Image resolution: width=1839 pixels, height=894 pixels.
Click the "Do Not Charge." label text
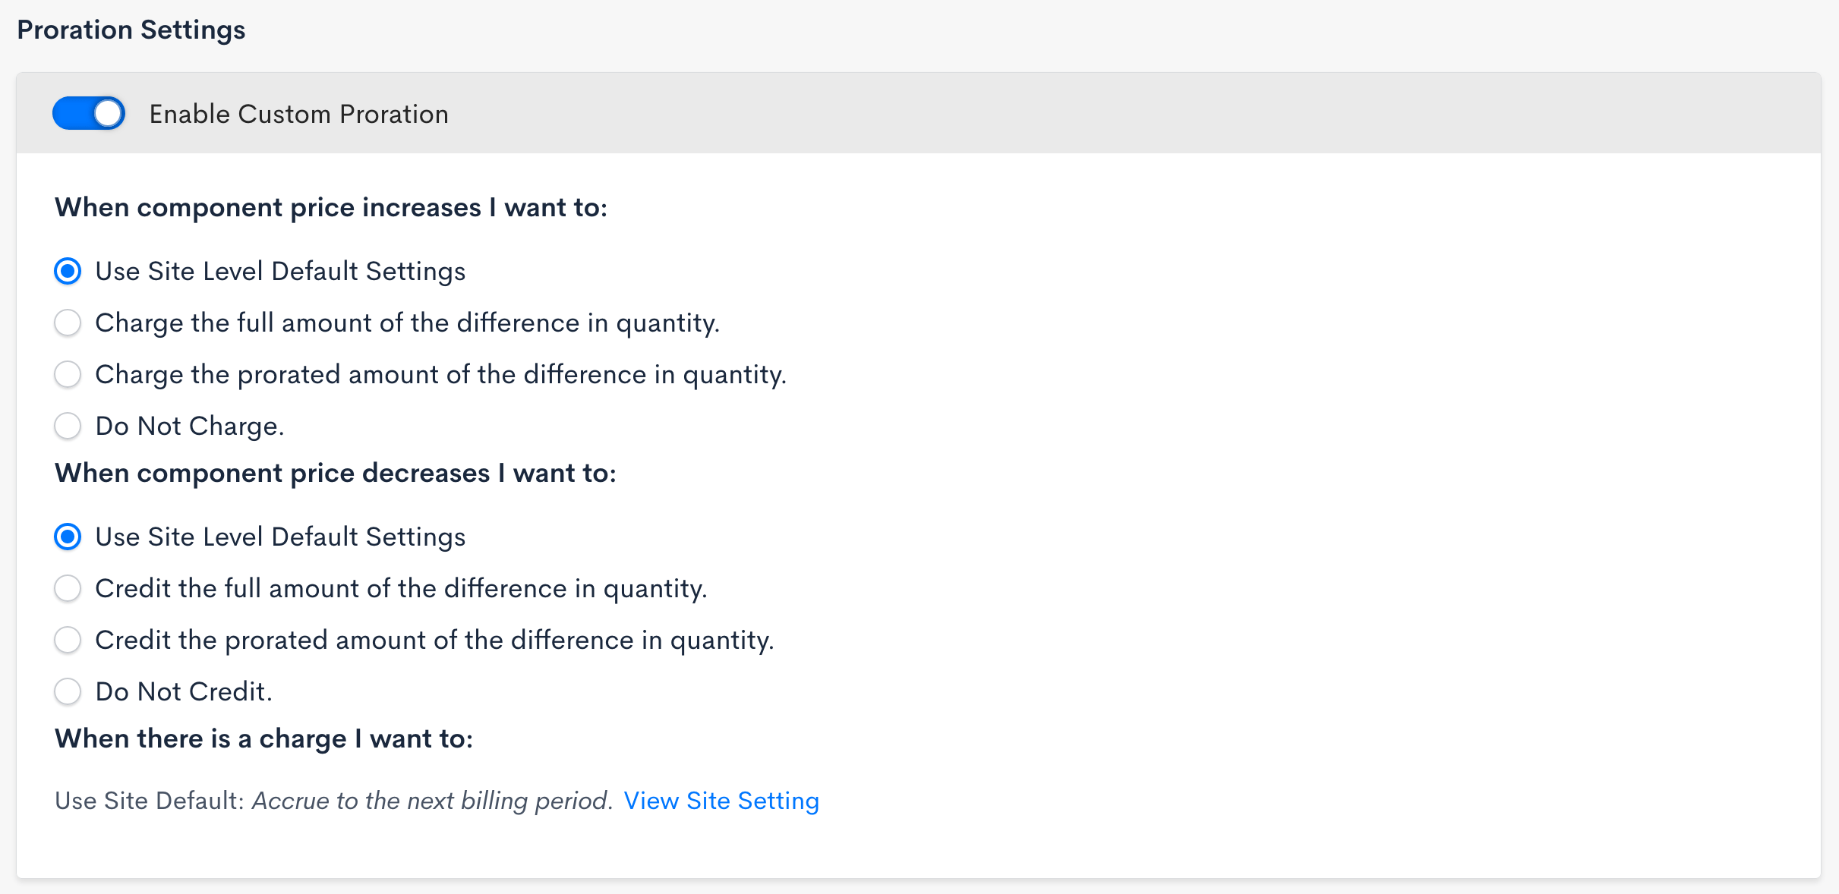tap(190, 426)
